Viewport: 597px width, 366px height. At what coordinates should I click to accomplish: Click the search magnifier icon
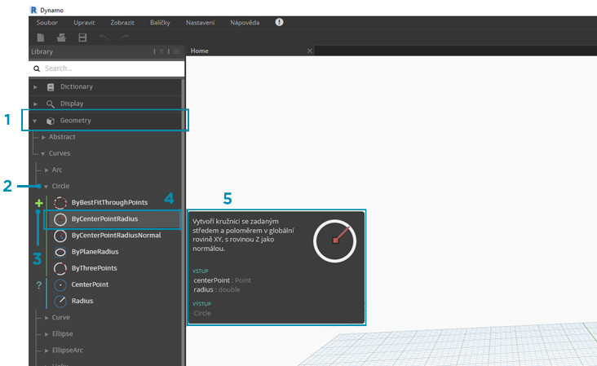coord(37,68)
